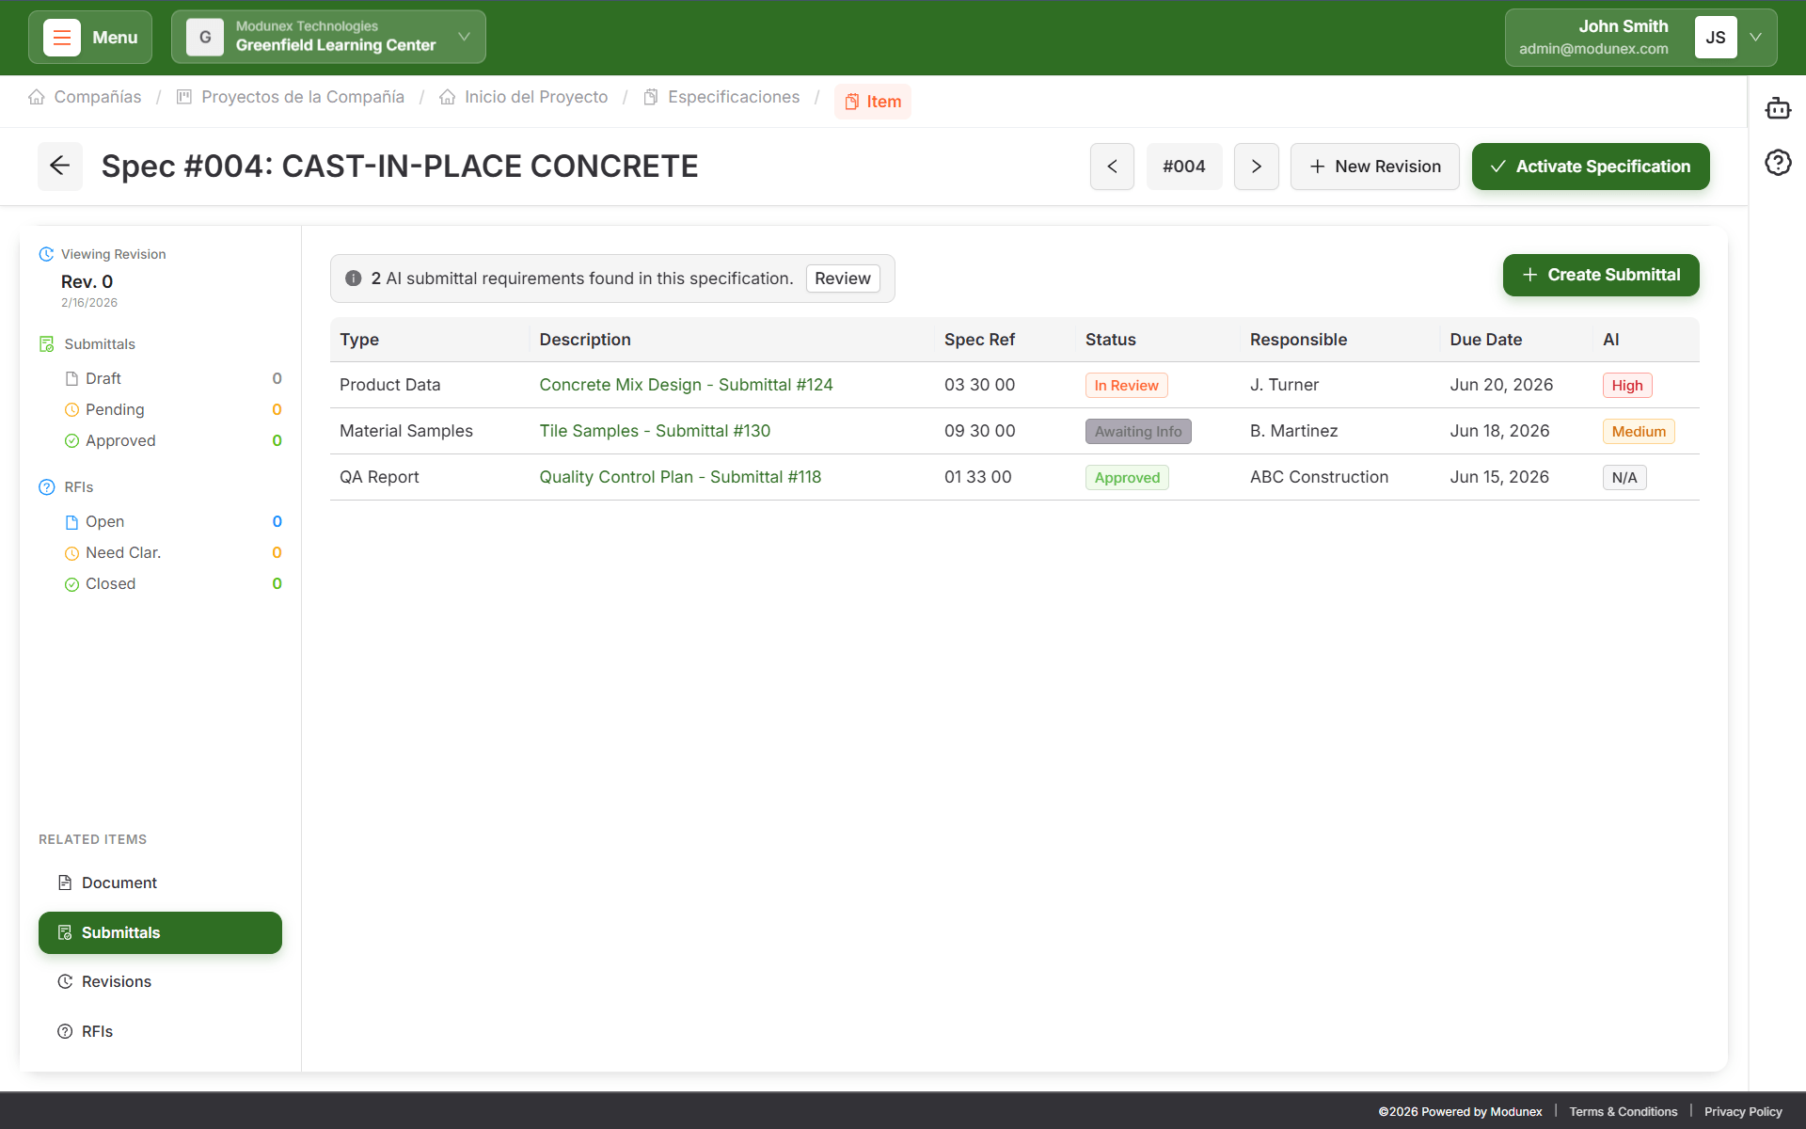Review the AI submittal requirements

pos(842,278)
